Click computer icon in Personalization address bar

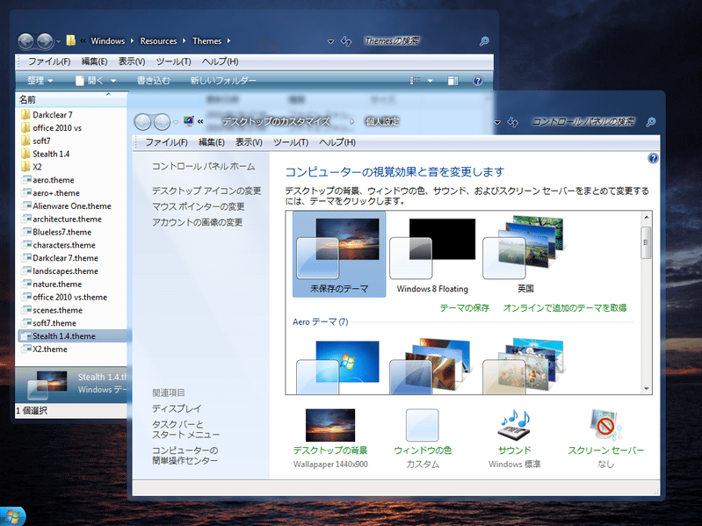189,121
